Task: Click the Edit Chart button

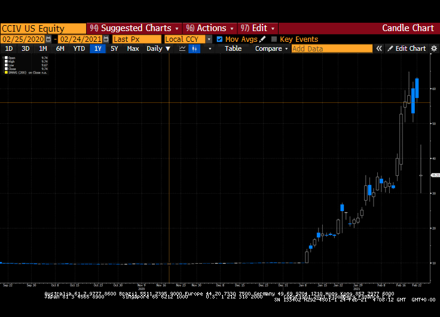Action: click(x=407, y=48)
